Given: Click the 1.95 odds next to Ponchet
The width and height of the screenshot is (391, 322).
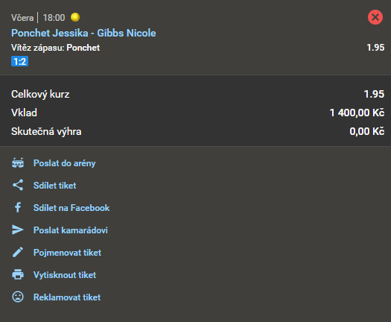Looking at the screenshot, I should (375, 48).
